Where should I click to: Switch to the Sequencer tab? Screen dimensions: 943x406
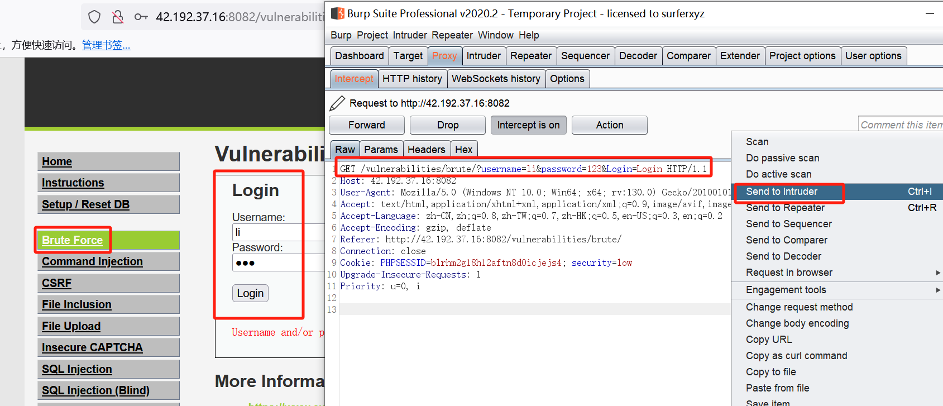(x=586, y=56)
